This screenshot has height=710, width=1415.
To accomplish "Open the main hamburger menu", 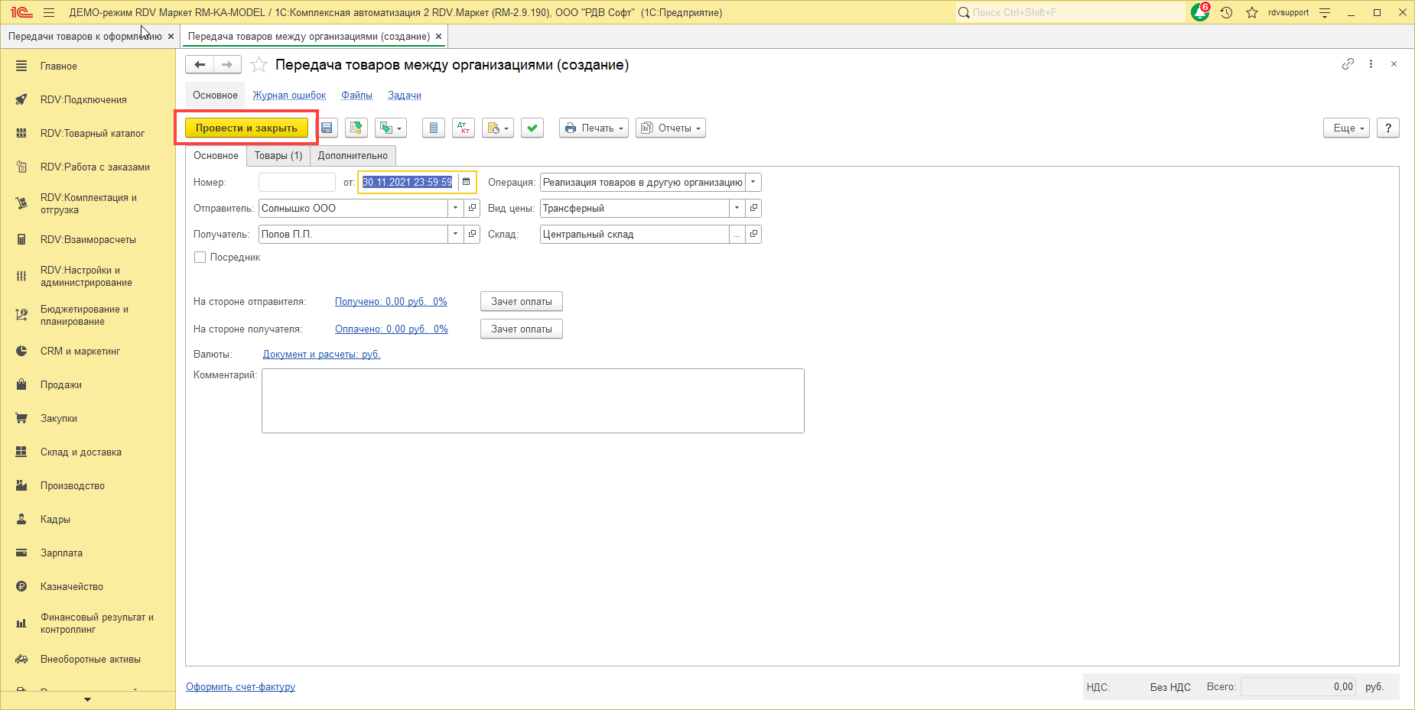I will [49, 12].
